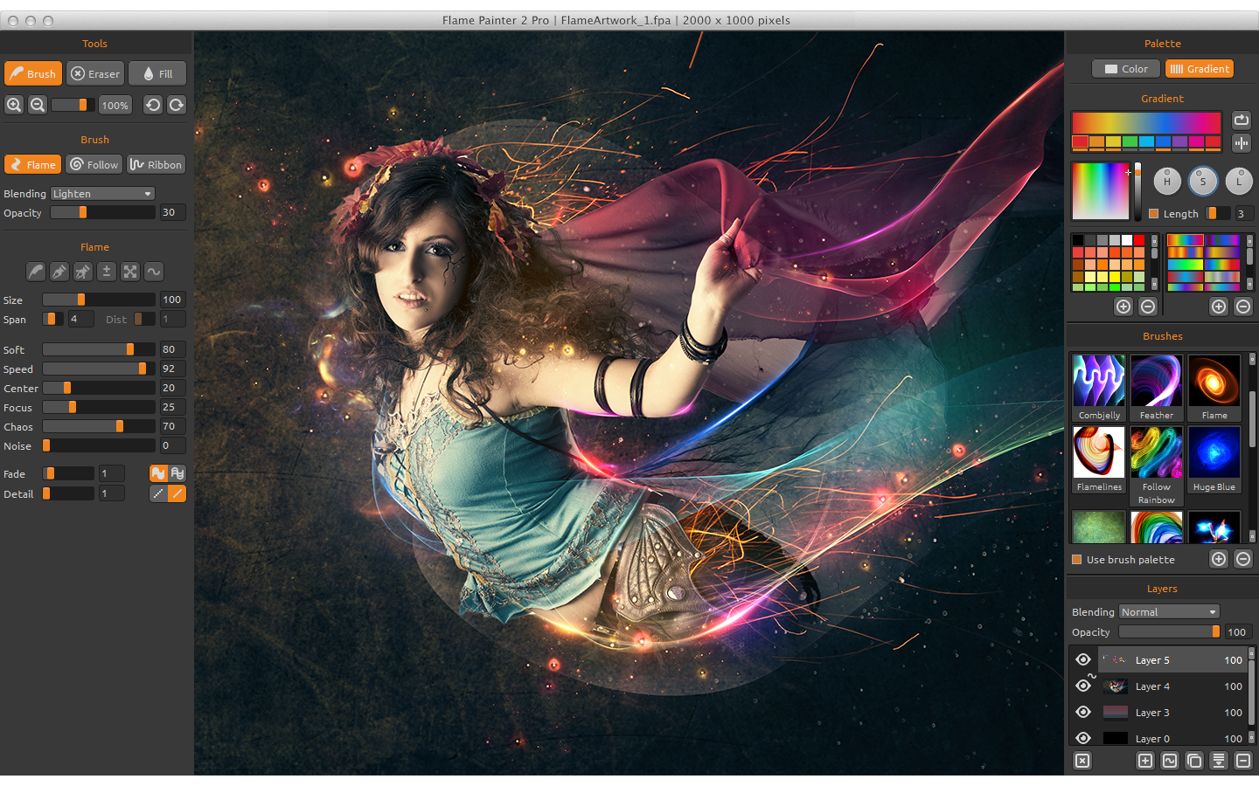1259x786 pixels.
Task: Click the undo arrow icon
Action: tap(153, 105)
